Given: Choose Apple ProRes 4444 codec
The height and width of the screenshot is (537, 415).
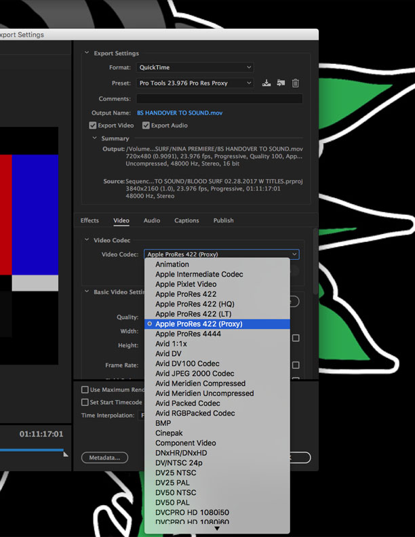Looking at the screenshot, I should 217,334.
